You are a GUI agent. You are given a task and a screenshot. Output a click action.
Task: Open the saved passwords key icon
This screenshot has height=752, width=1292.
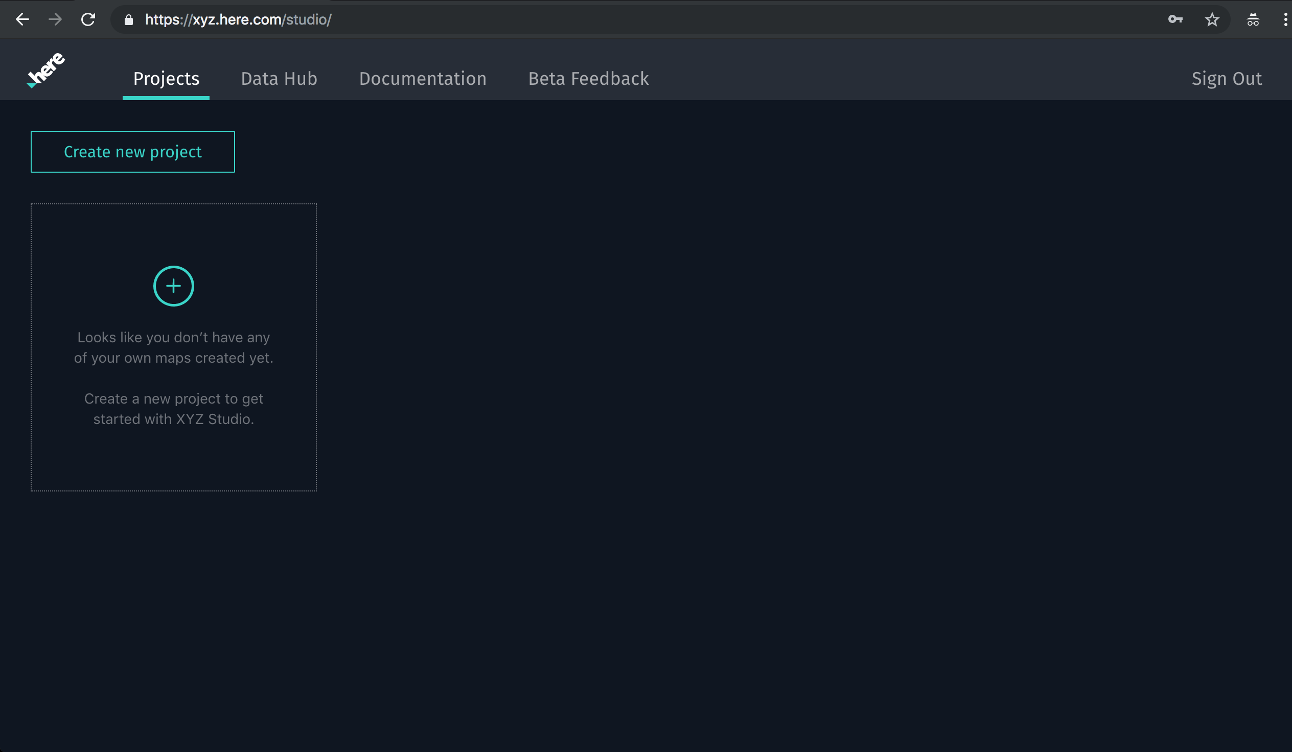[x=1174, y=19]
